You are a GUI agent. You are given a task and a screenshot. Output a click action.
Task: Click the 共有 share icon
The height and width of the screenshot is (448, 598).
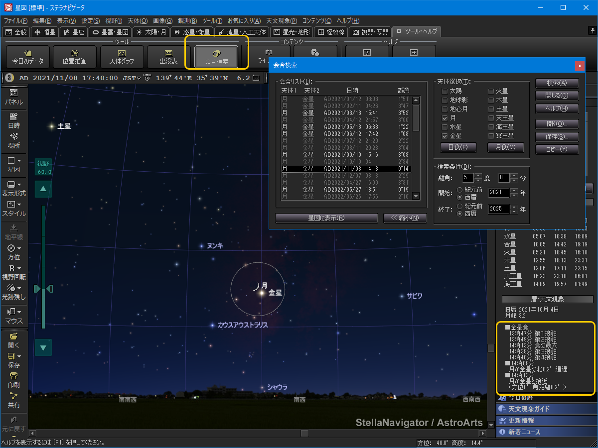coord(13,400)
